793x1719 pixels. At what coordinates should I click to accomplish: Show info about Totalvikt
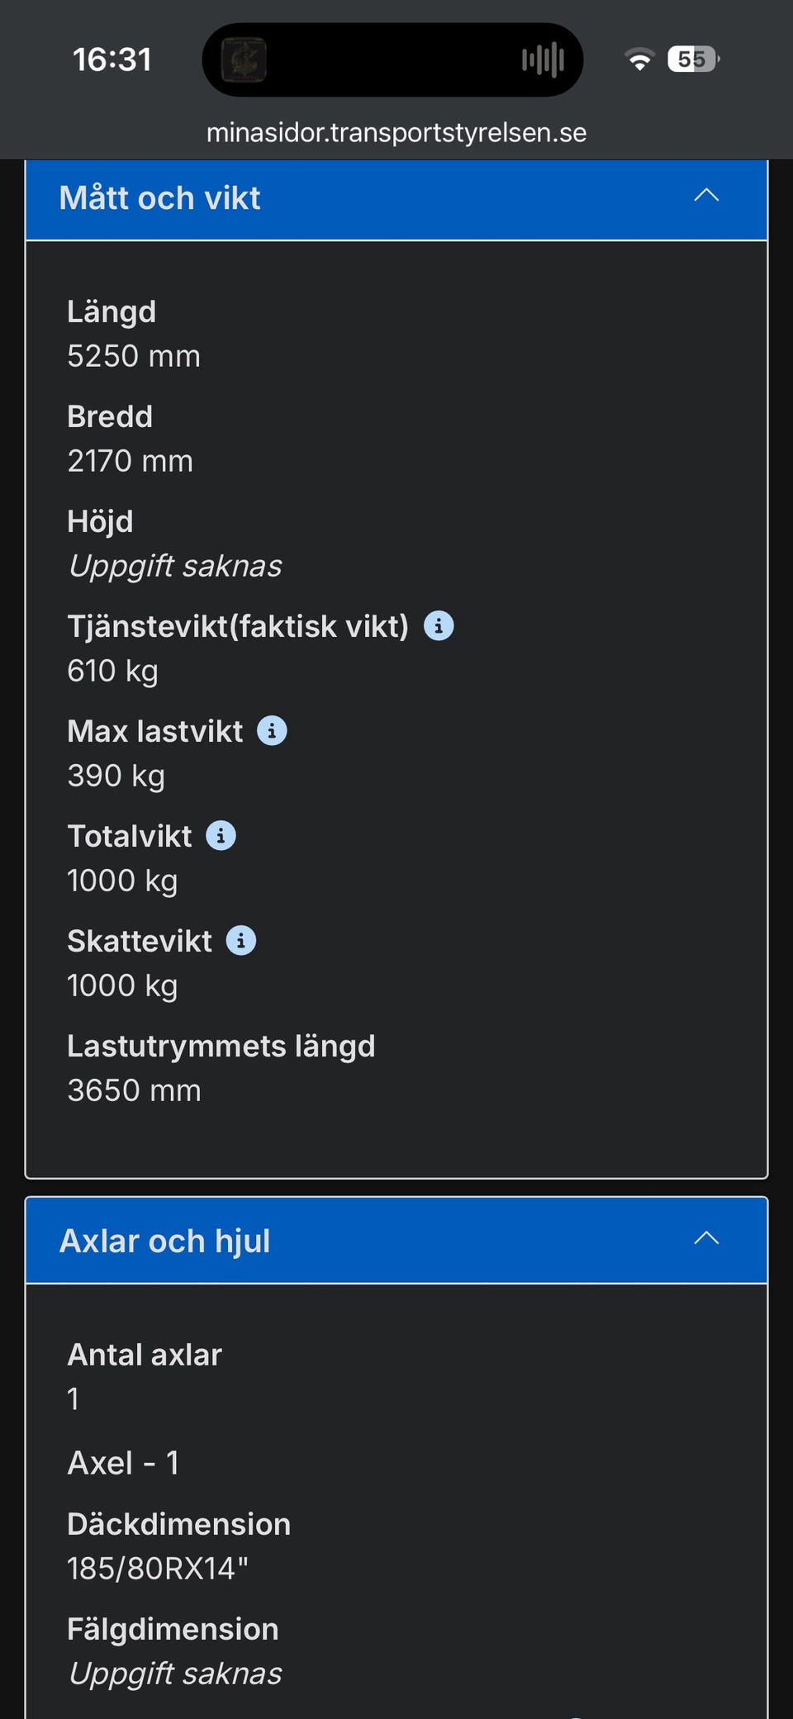coord(221,836)
